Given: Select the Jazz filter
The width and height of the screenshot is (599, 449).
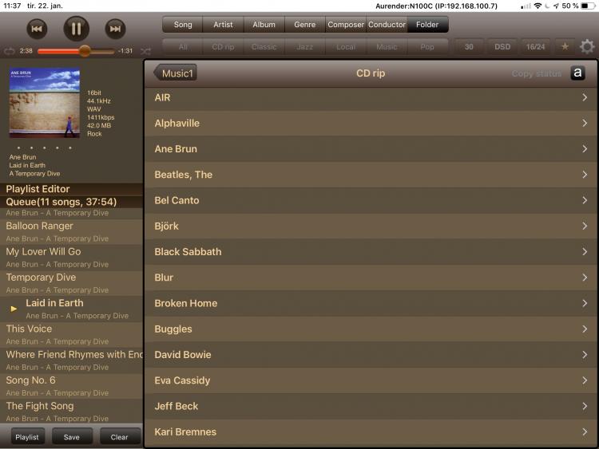Looking at the screenshot, I should (305, 47).
